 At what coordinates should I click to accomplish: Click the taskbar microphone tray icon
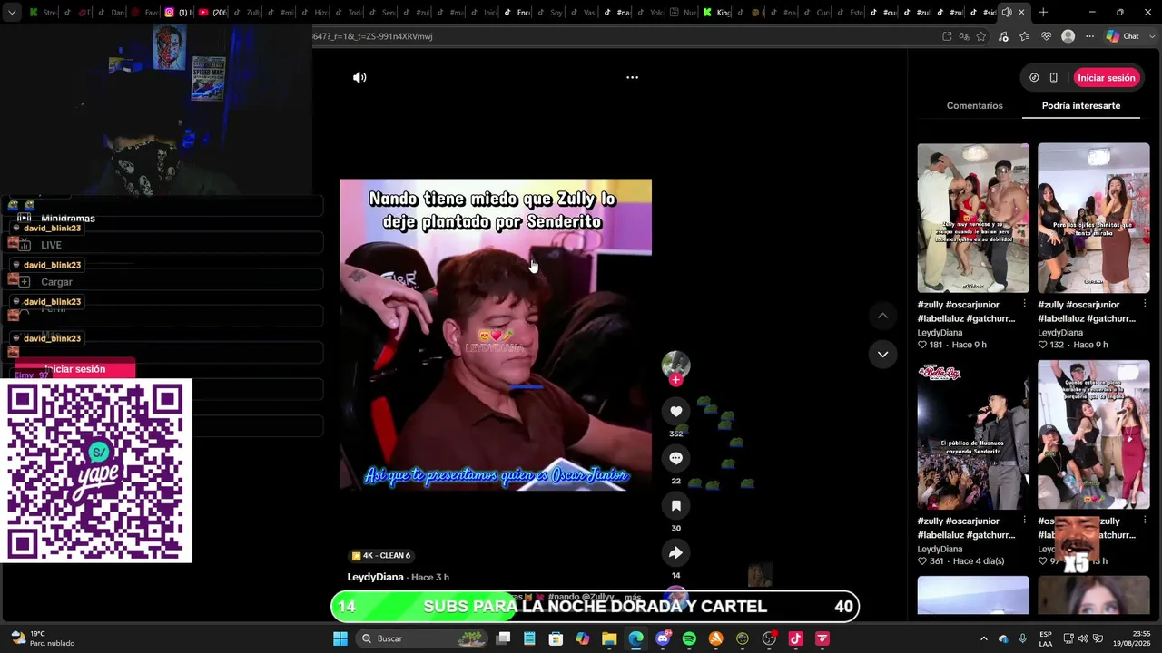(1023, 638)
